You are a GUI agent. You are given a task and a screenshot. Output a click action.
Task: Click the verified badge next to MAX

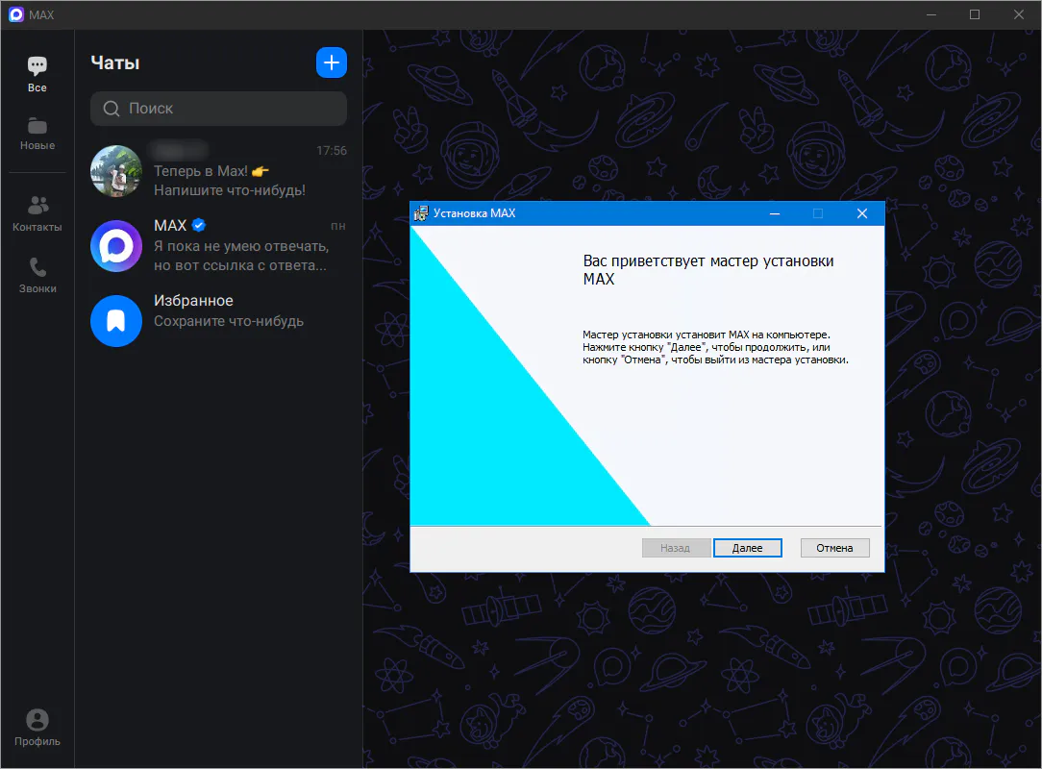pos(199,225)
